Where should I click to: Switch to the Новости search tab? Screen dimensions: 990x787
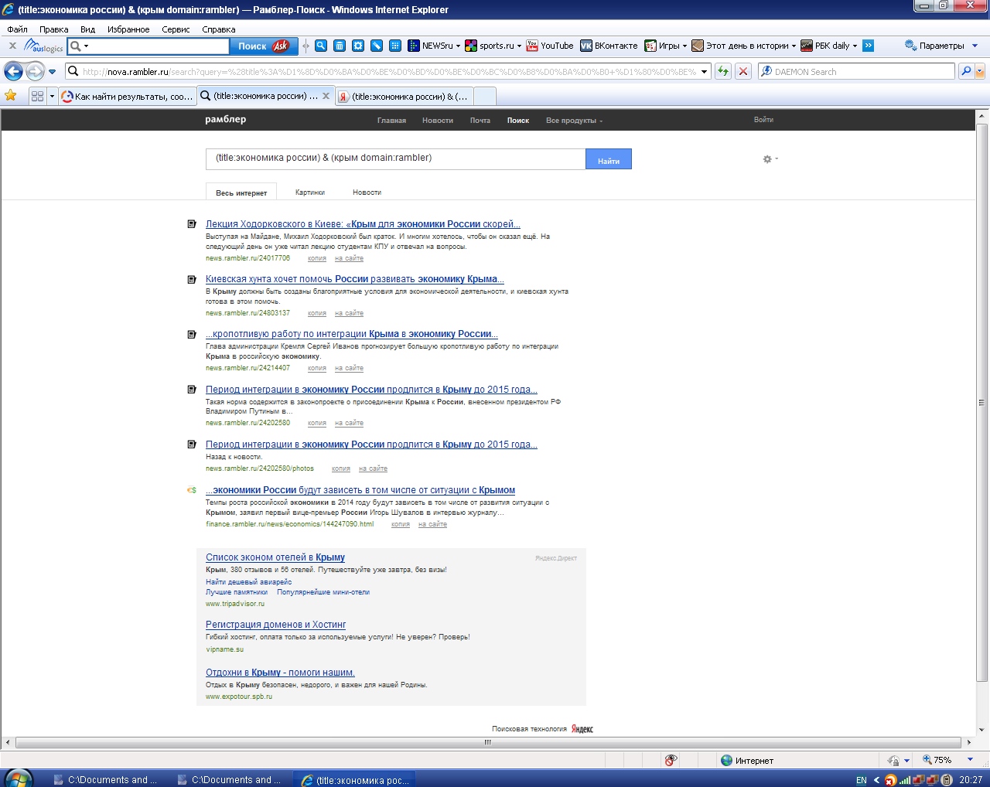pyautogui.click(x=367, y=192)
